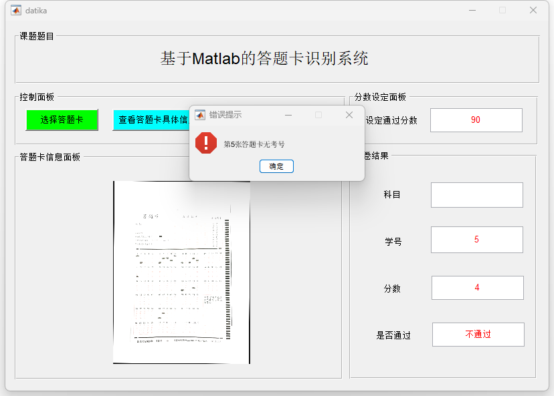Click the title 基于Matlab的答题卡识别系统

[x=264, y=59]
